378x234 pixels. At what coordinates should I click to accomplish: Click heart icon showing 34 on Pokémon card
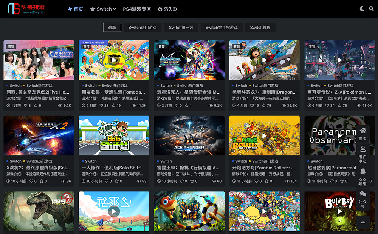tap(327, 105)
